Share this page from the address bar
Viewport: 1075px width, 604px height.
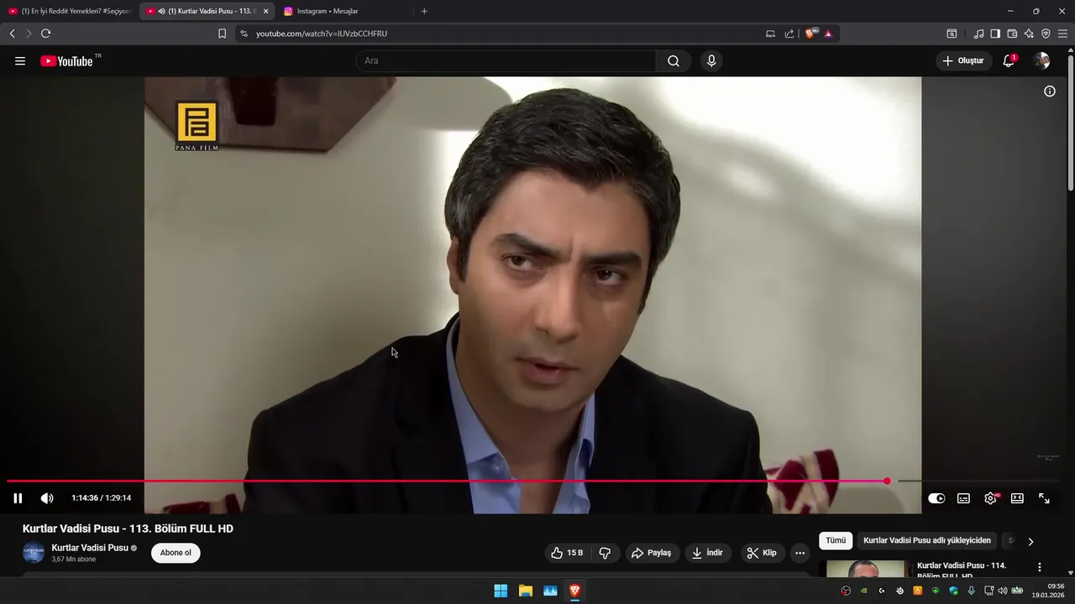pyautogui.click(x=789, y=34)
